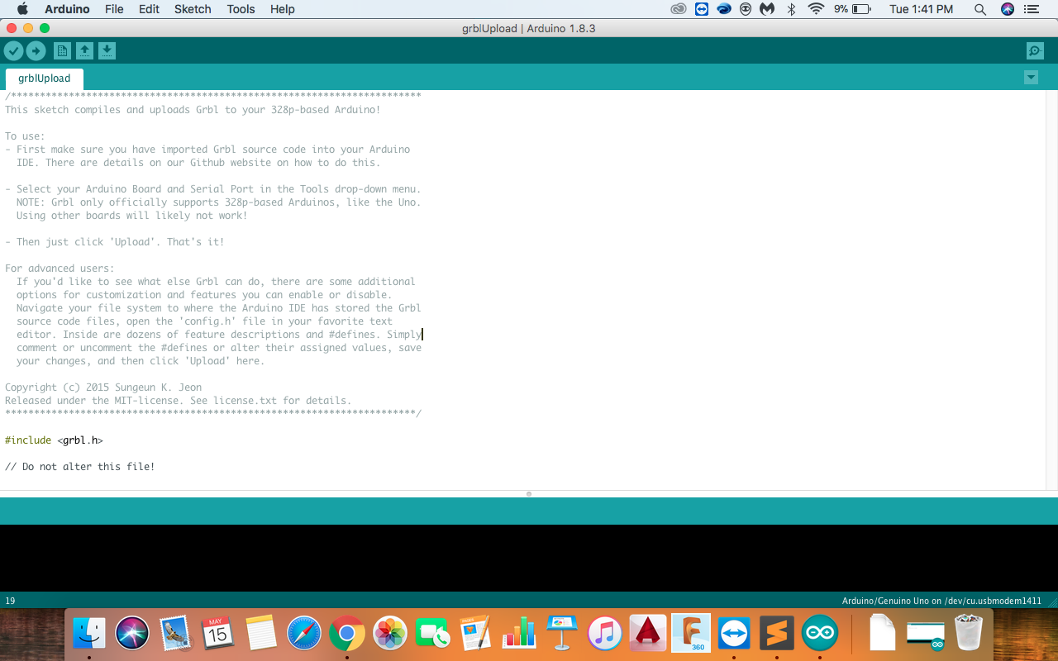Open Wi-Fi status menu
This screenshot has width=1058, height=661.
816,9
